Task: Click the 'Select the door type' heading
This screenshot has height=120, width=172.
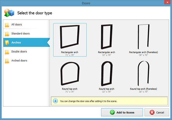Action: tap(35, 13)
